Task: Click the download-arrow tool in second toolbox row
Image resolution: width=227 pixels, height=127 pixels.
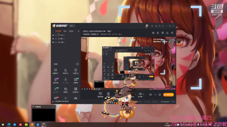Action: click(x=66, y=81)
